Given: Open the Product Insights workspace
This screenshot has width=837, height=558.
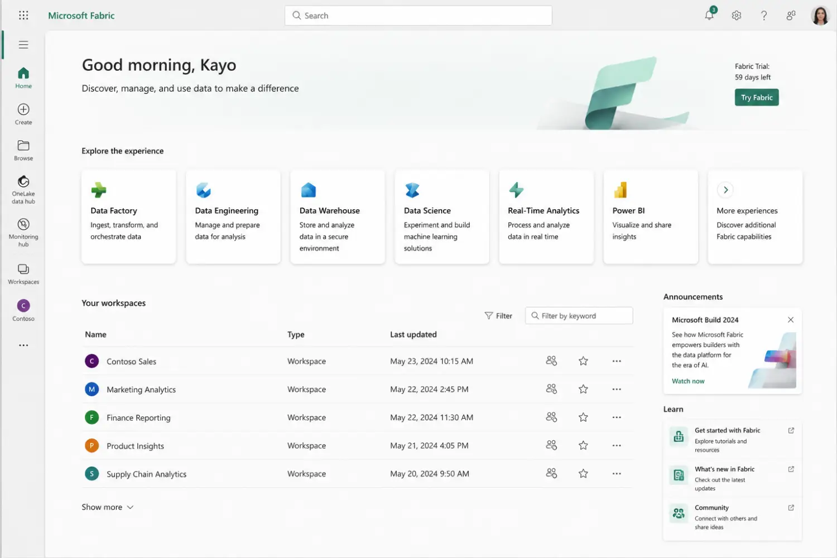Looking at the screenshot, I should [x=135, y=446].
